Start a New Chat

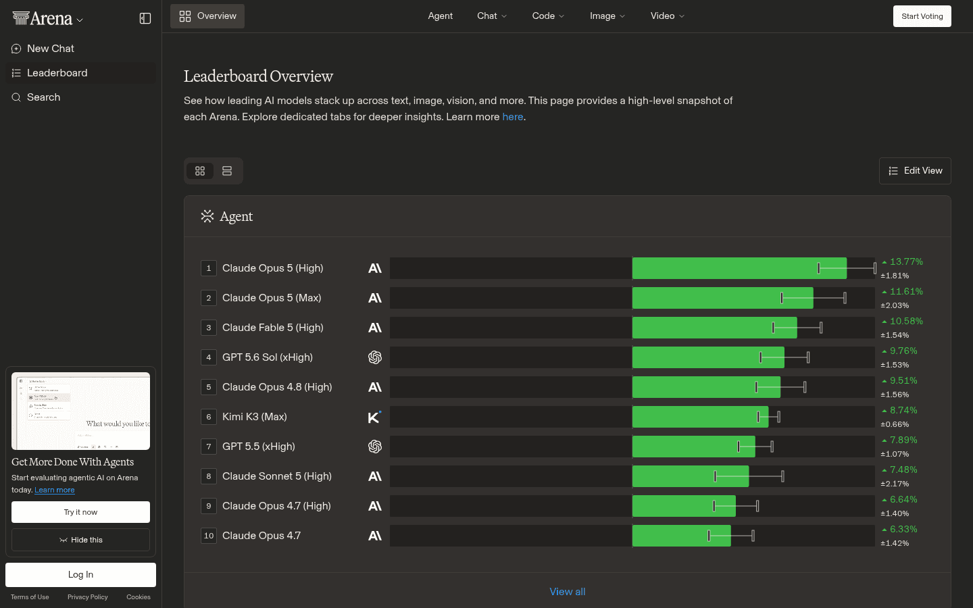point(80,49)
